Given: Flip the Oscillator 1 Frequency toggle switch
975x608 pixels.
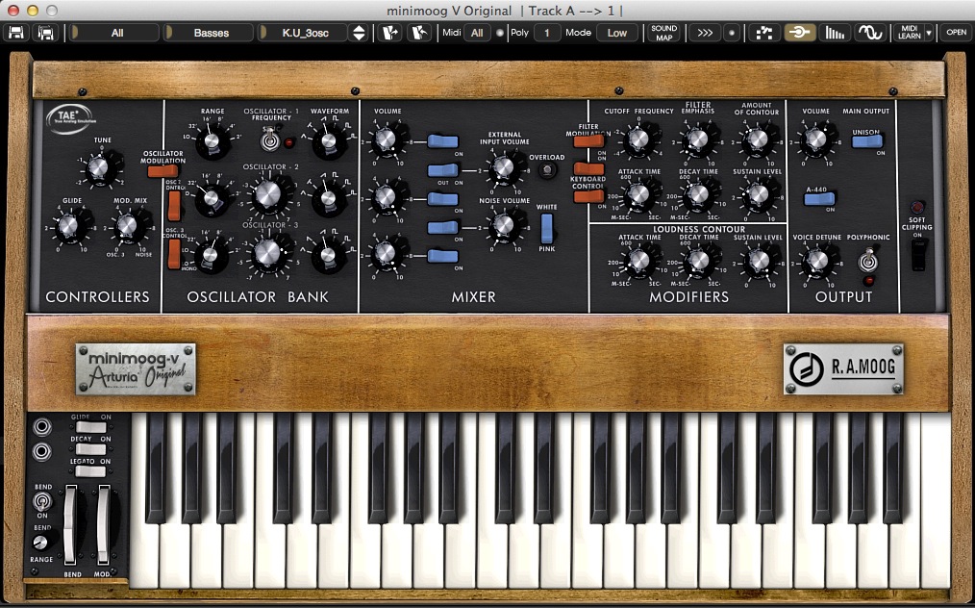Looking at the screenshot, I should pyautogui.click(x=269, y=139).
